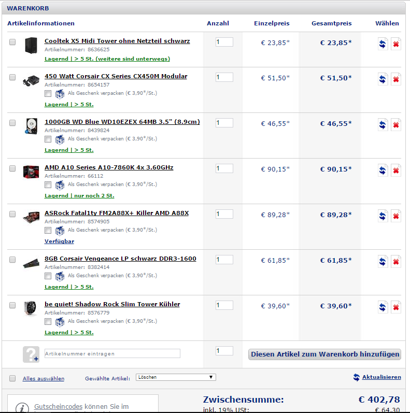This screenshot has height=413, width=410.
Task: Delete the 1000GB WD Blue item
Action: coord(396,124)
